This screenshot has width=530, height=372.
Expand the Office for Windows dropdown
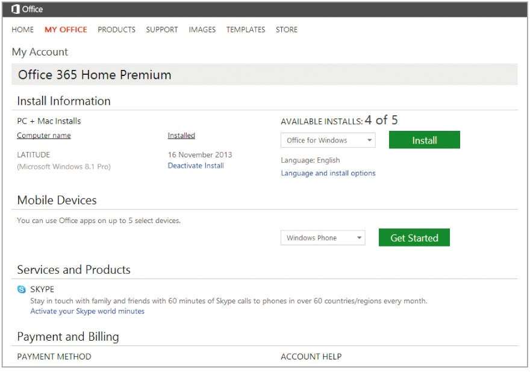tap(328, 140)
